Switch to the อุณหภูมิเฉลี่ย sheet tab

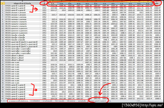[82, 101]
